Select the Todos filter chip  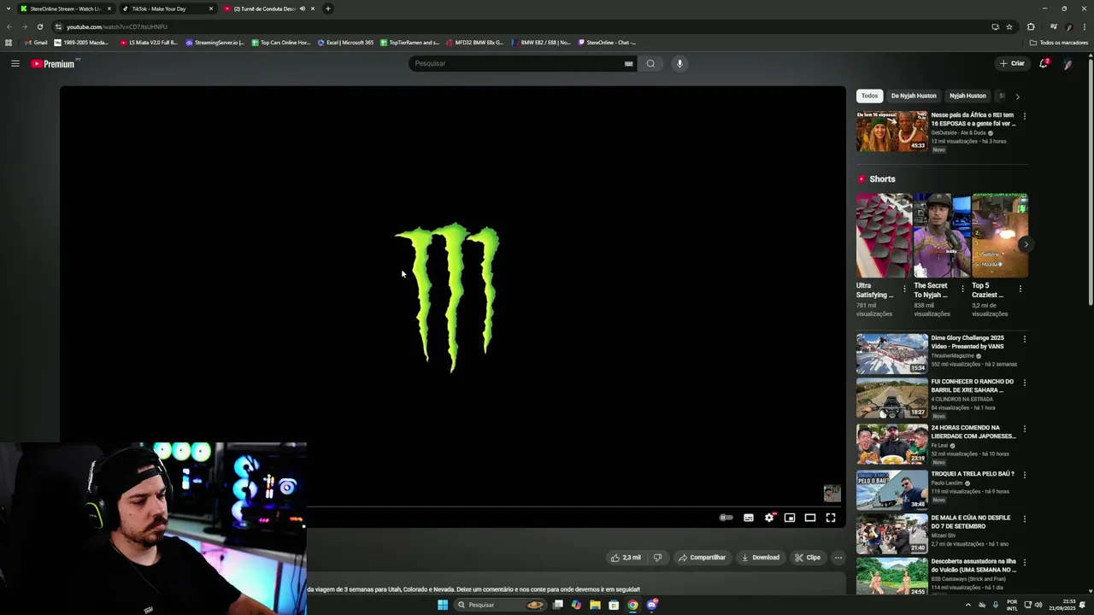(x=869, y=96)
